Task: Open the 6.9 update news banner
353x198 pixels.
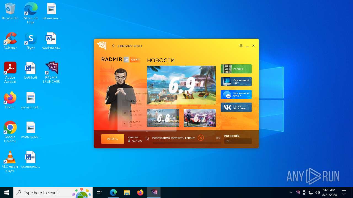Action: [181, 85]
